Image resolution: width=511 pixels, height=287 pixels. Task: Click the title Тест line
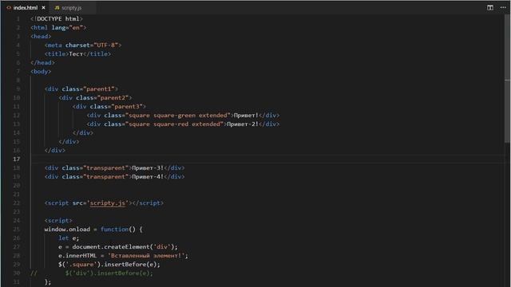[77, 54]
